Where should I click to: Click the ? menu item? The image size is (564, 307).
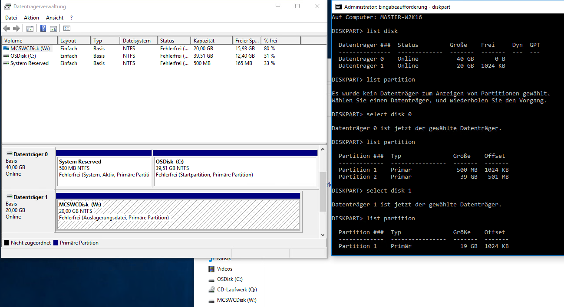click(70, 17)
